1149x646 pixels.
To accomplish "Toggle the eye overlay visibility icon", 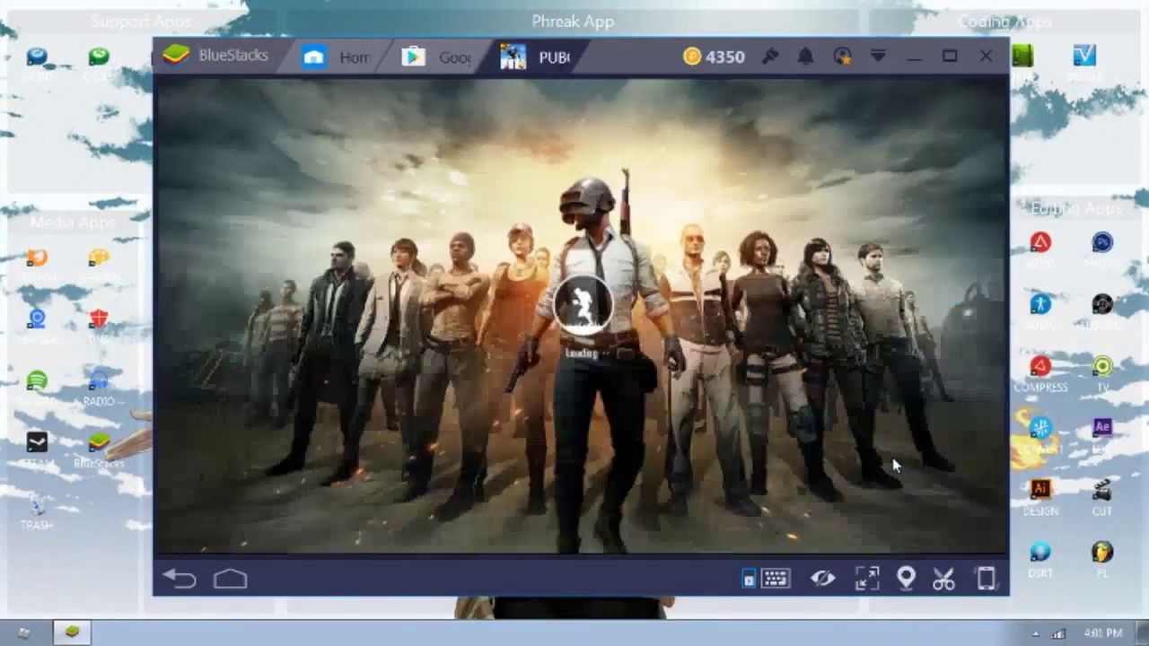I will [x=822, y=579].
